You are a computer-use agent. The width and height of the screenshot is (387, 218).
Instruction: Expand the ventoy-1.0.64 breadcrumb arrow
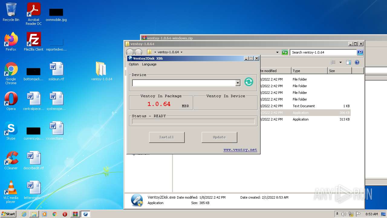pos(181,52)
